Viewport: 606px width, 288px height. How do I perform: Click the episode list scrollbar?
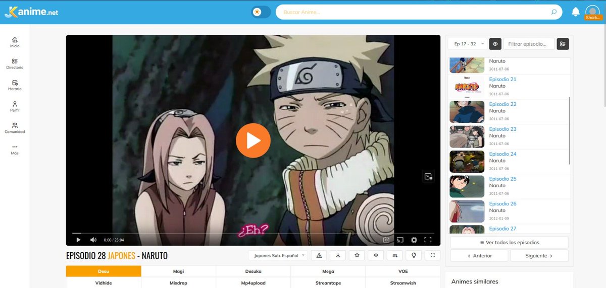pyautogui.click(x=569, y=131)
